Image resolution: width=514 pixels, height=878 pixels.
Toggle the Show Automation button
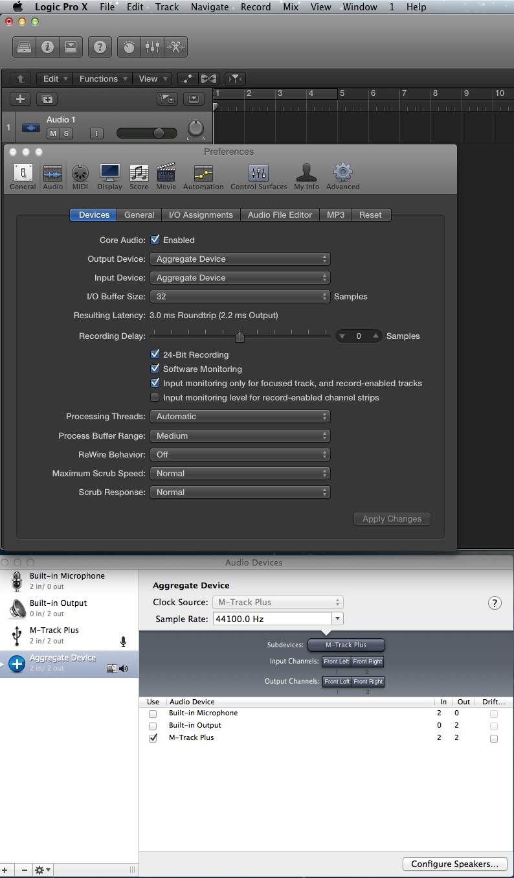188,79
